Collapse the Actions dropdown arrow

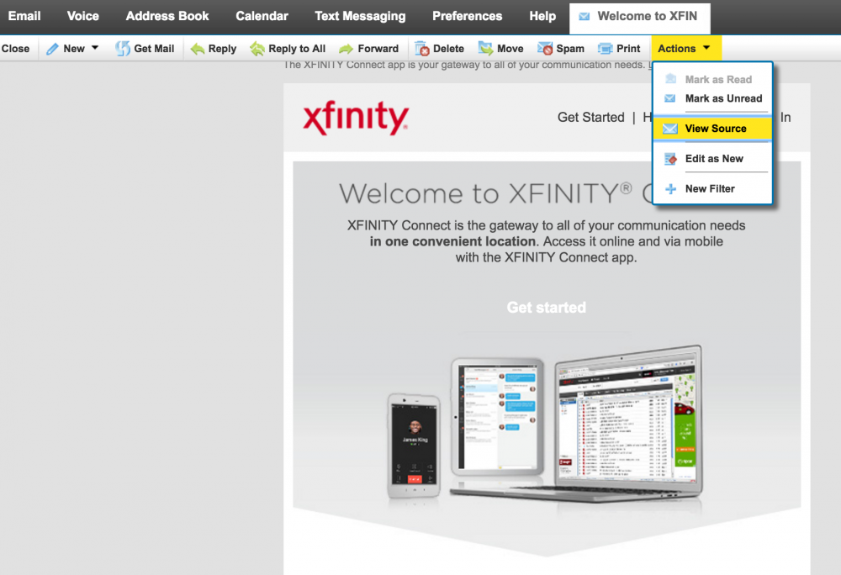coord(706,48)
